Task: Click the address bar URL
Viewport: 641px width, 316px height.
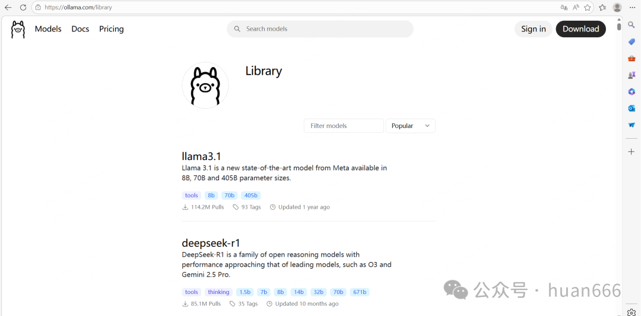Action: (78, 7)
